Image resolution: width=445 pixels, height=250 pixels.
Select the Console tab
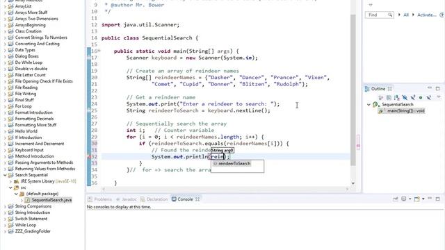point(182,199)
